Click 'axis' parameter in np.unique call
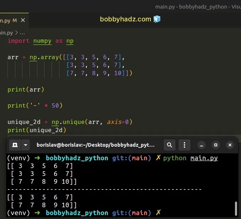The width and height of the screenshot is (241, 219). click(114, 122)
